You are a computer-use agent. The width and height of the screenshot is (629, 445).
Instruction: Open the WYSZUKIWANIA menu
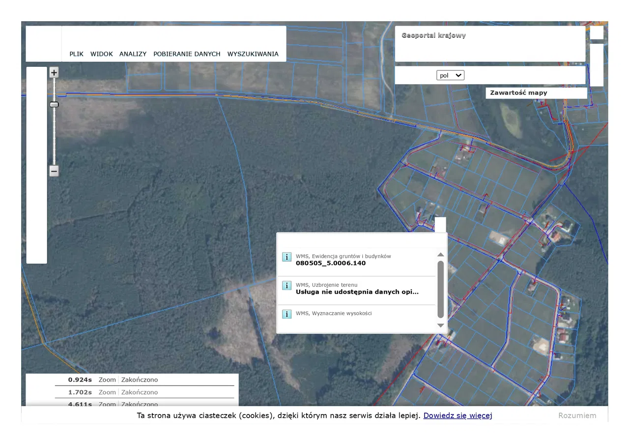click(253, 54)
